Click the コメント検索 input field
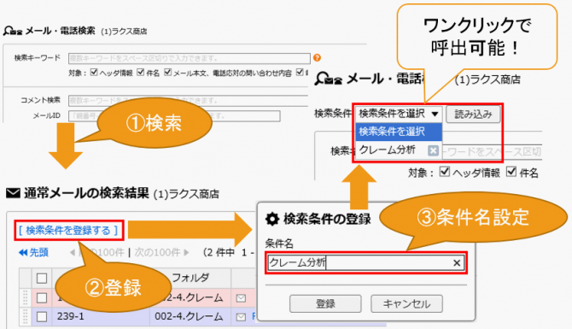This screenshot has height=329, width=572. click(189, 101)
